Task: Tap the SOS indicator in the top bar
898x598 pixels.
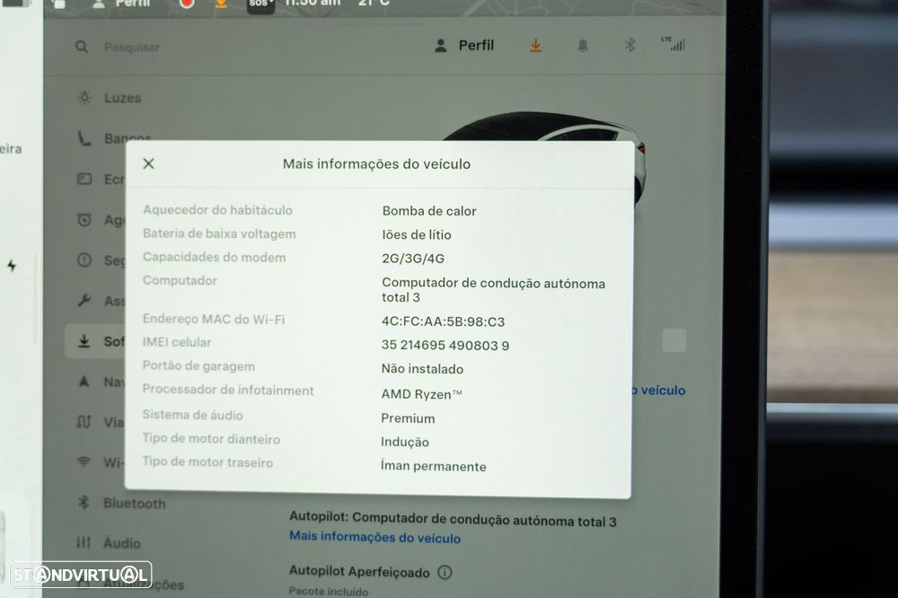Action: click(x=260, y=4)
